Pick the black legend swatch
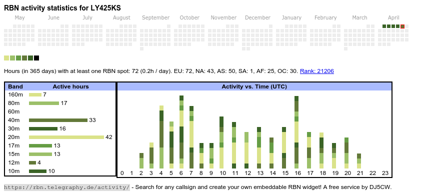The height and width of the screenshot is (195, 435). point(36,58)
